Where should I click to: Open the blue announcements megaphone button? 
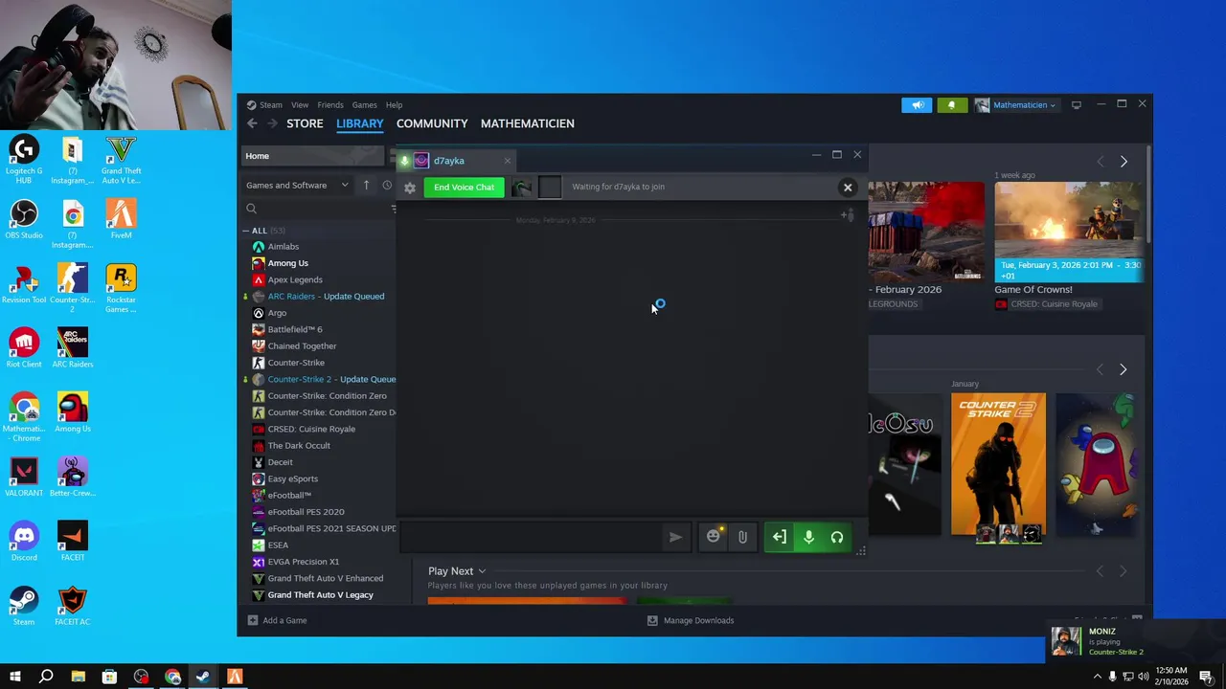pyautogui.click(x=917, y=105)
